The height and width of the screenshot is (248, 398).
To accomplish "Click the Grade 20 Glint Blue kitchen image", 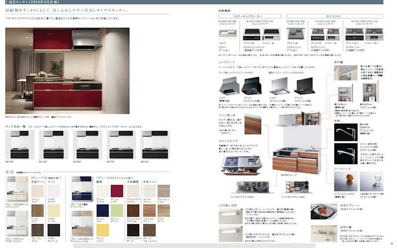I will (82, 189).
